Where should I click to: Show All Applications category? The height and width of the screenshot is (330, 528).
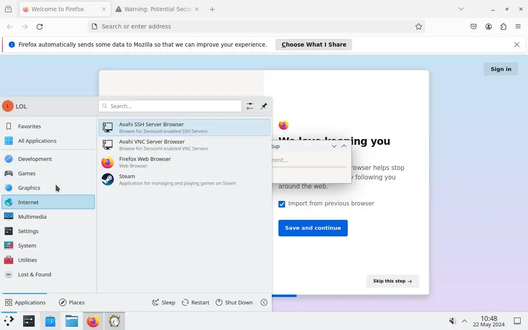[x=48, y=141]
